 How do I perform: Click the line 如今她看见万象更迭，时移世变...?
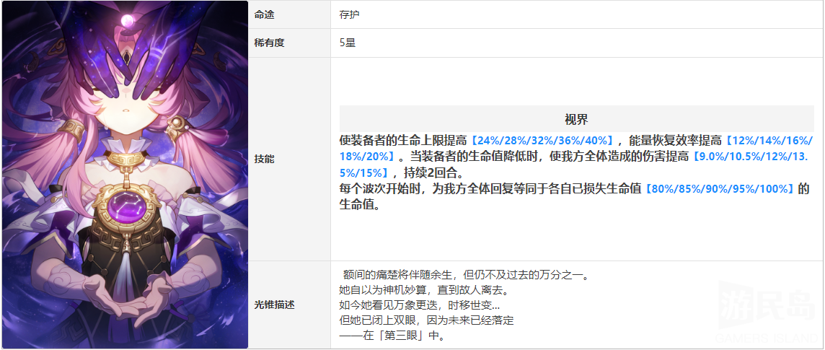(x=419, y=305)
